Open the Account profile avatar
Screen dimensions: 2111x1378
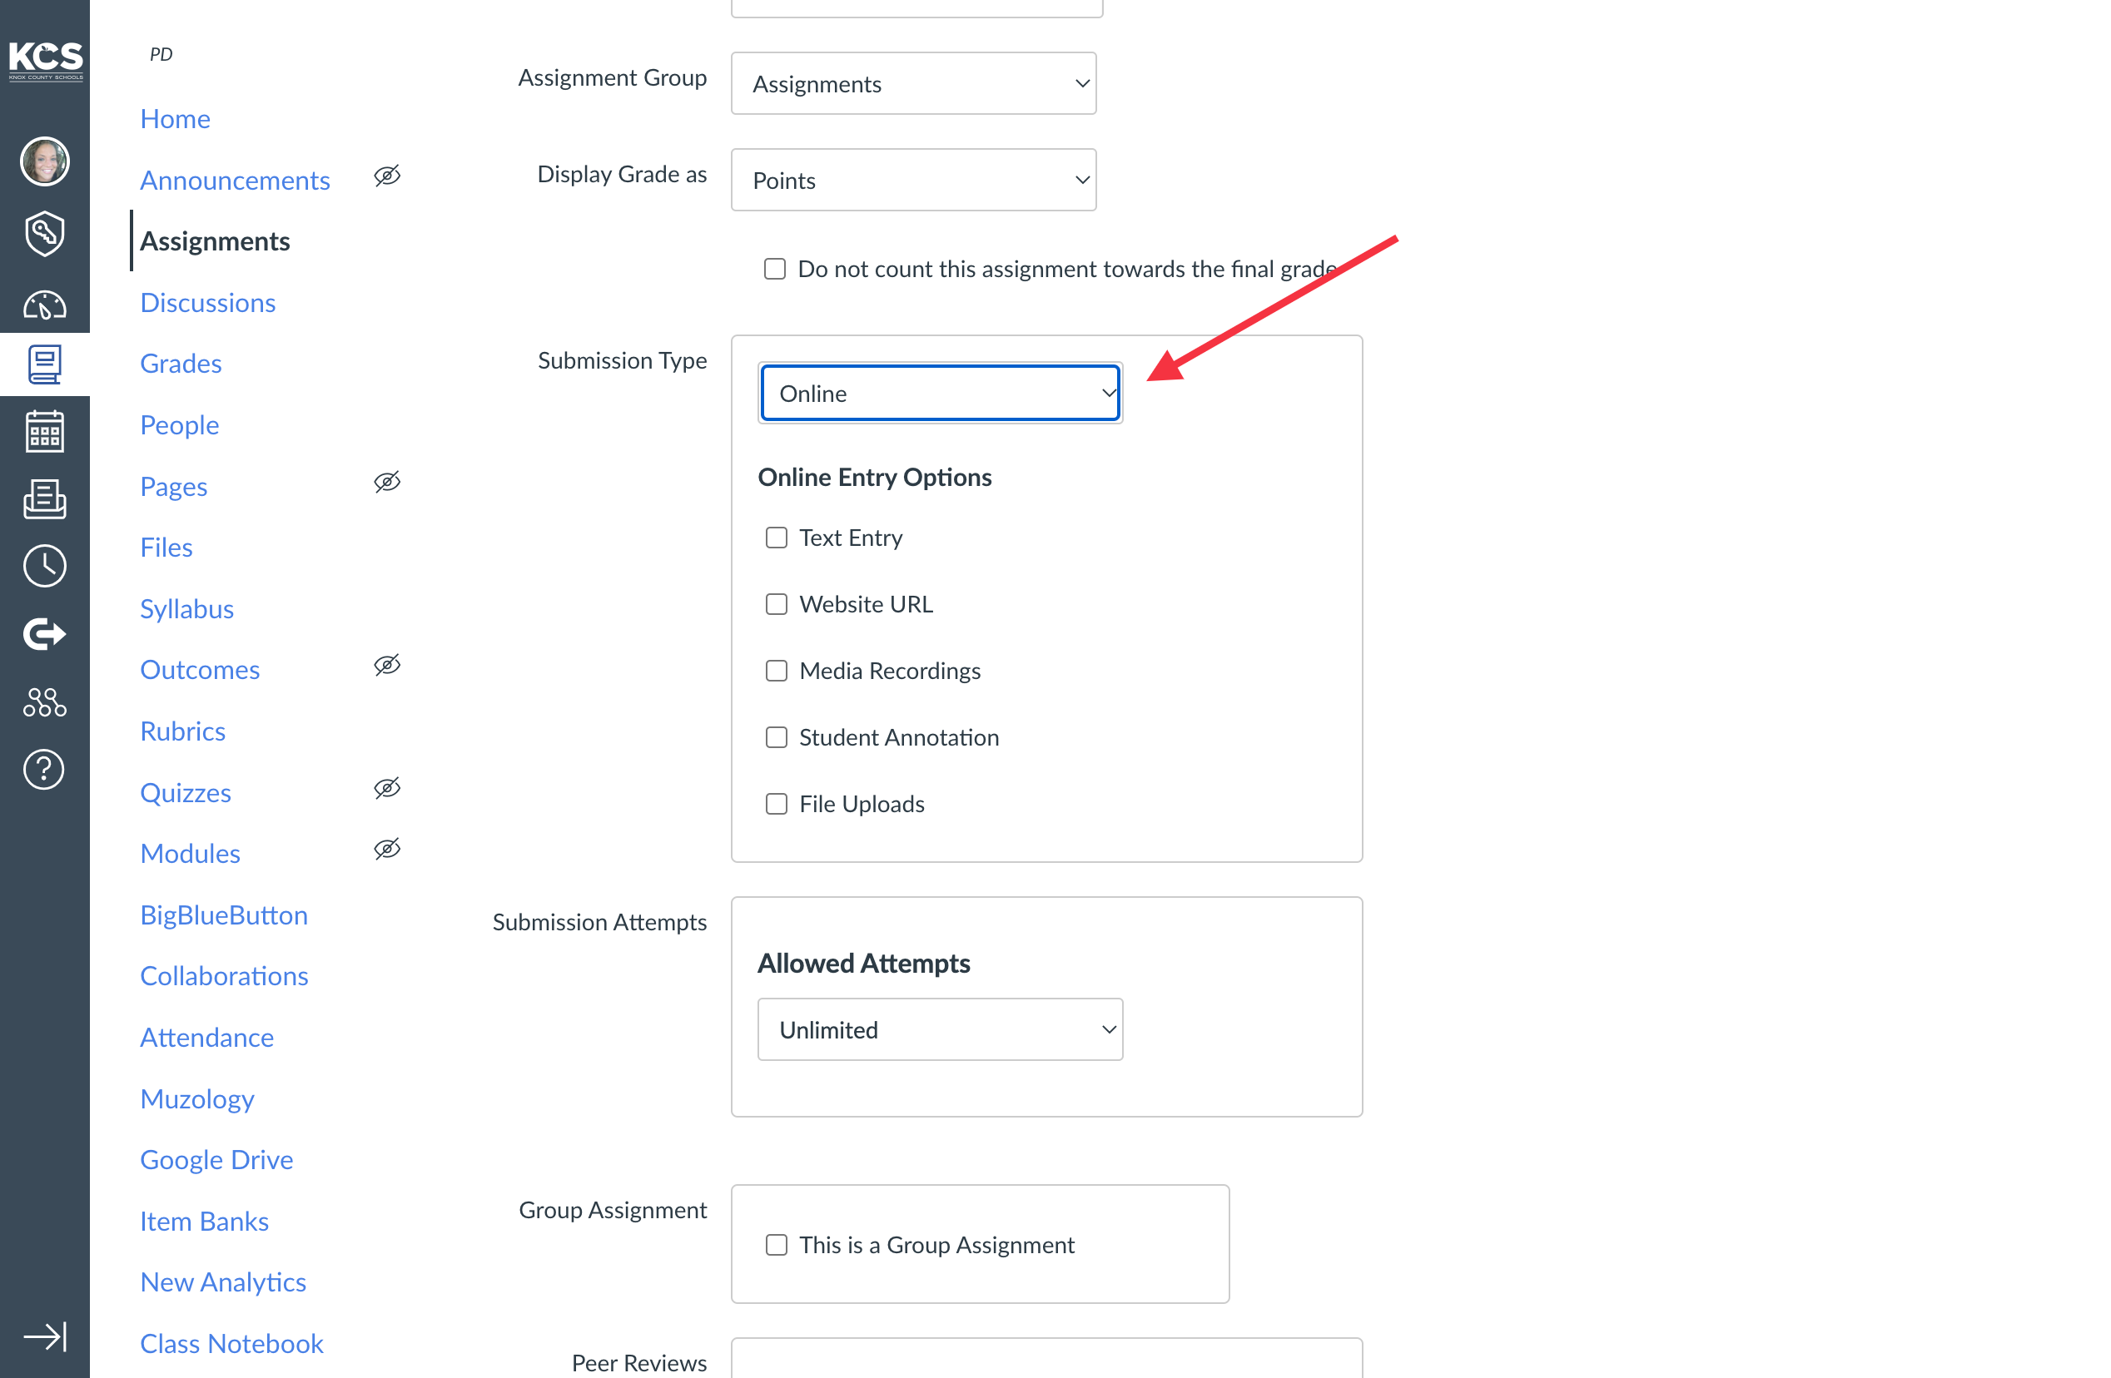44,161
